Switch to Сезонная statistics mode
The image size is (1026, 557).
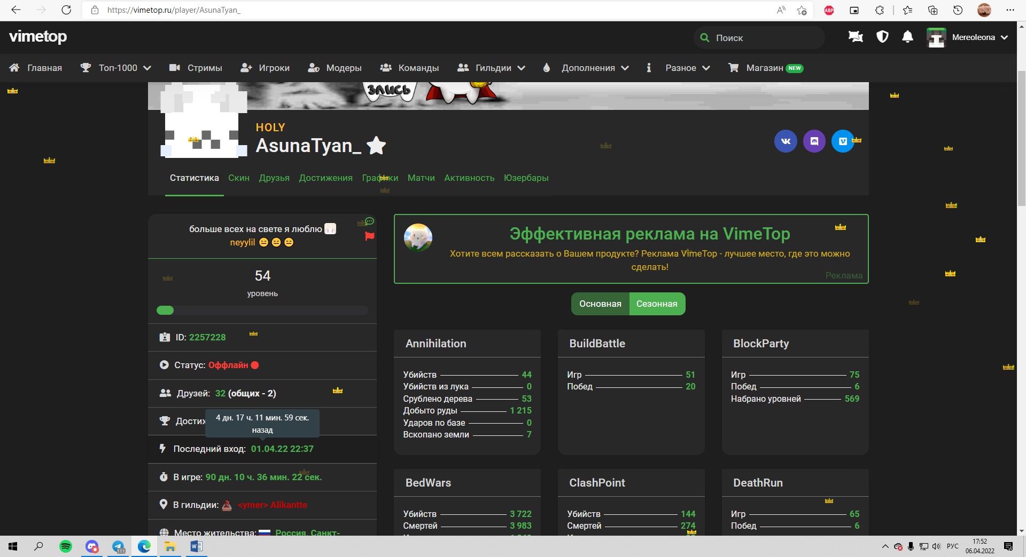pos(657,304)
